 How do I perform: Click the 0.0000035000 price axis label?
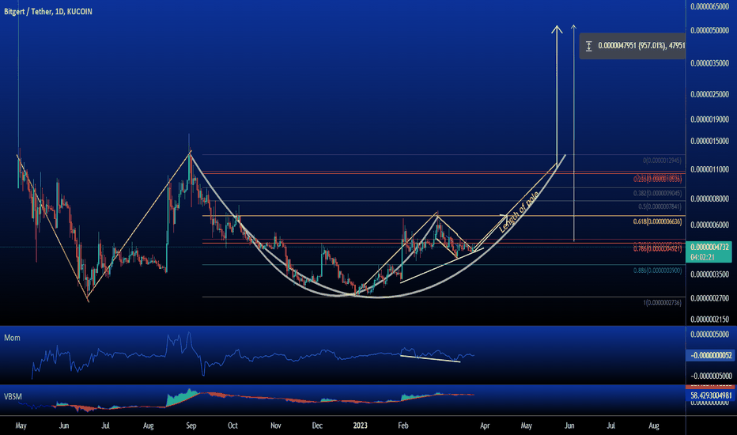(710, 63)
